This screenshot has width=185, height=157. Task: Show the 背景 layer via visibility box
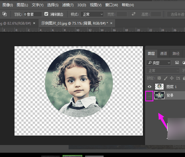click(x=149, y=96)
